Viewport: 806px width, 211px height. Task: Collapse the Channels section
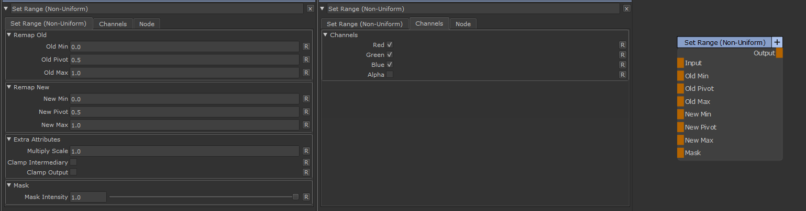[x=325, y=35]
